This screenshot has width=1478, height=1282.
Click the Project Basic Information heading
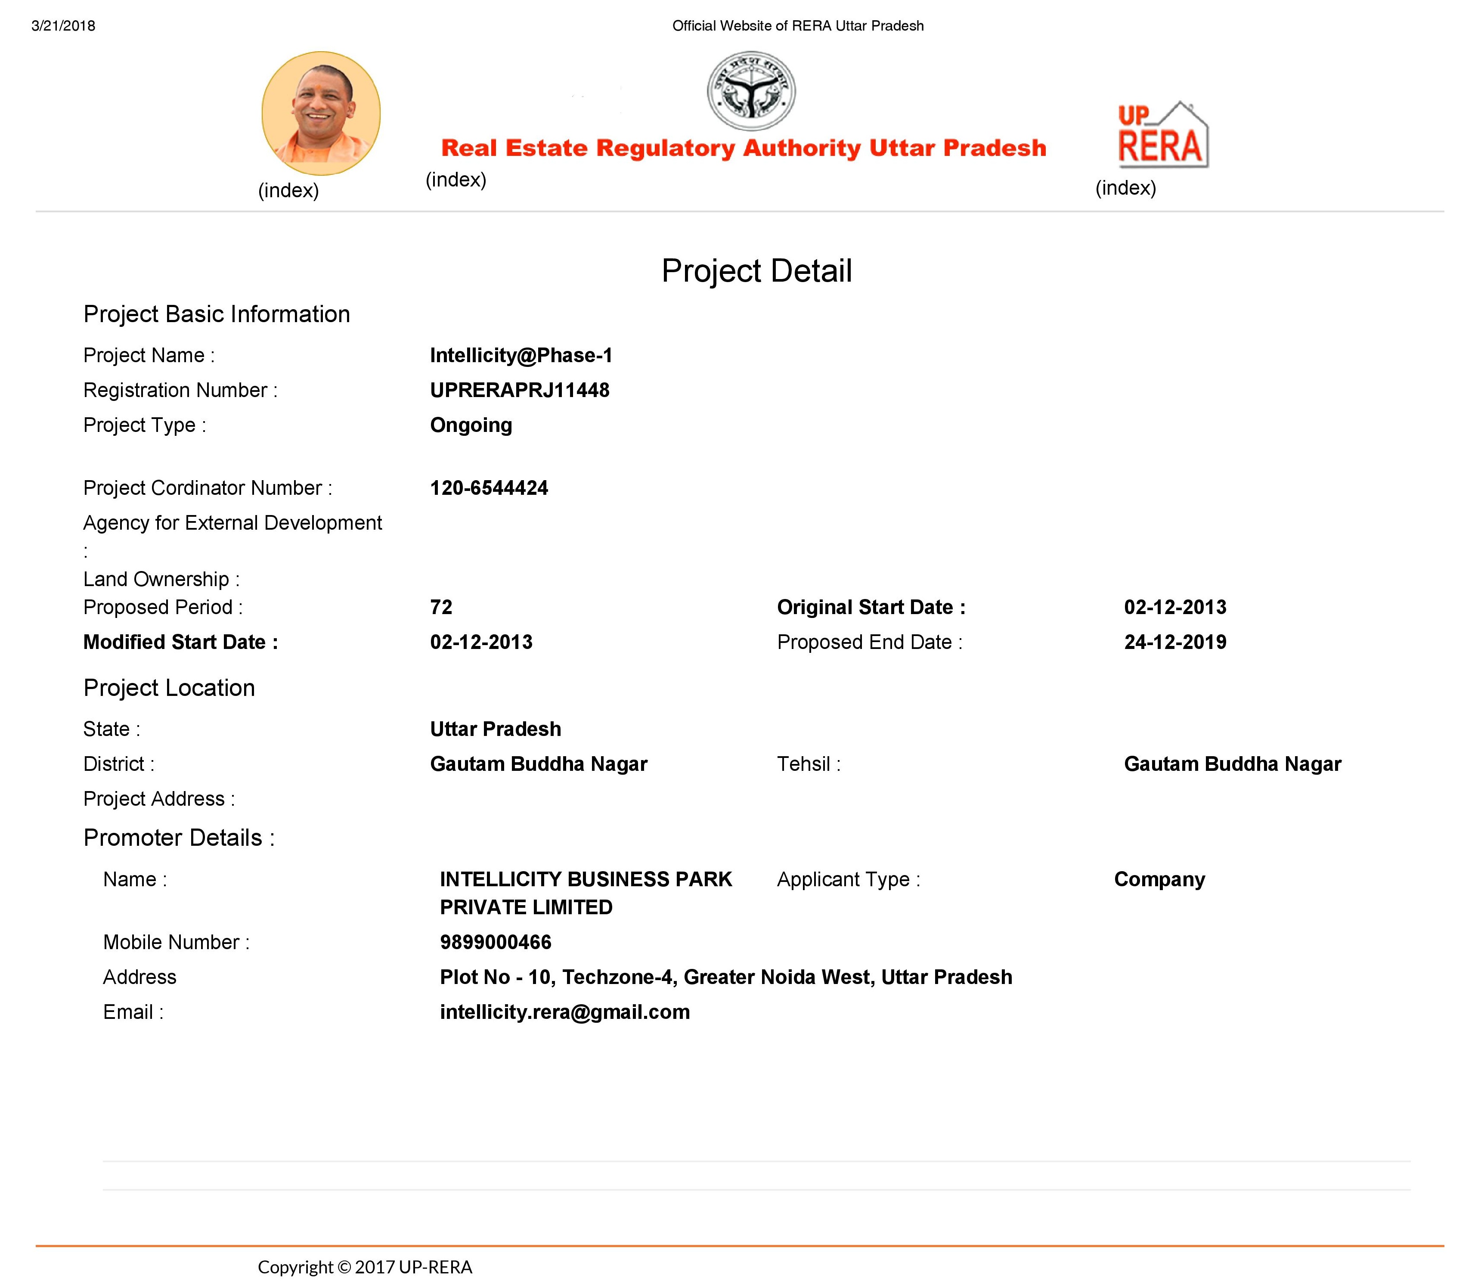[x=217, y=315]
